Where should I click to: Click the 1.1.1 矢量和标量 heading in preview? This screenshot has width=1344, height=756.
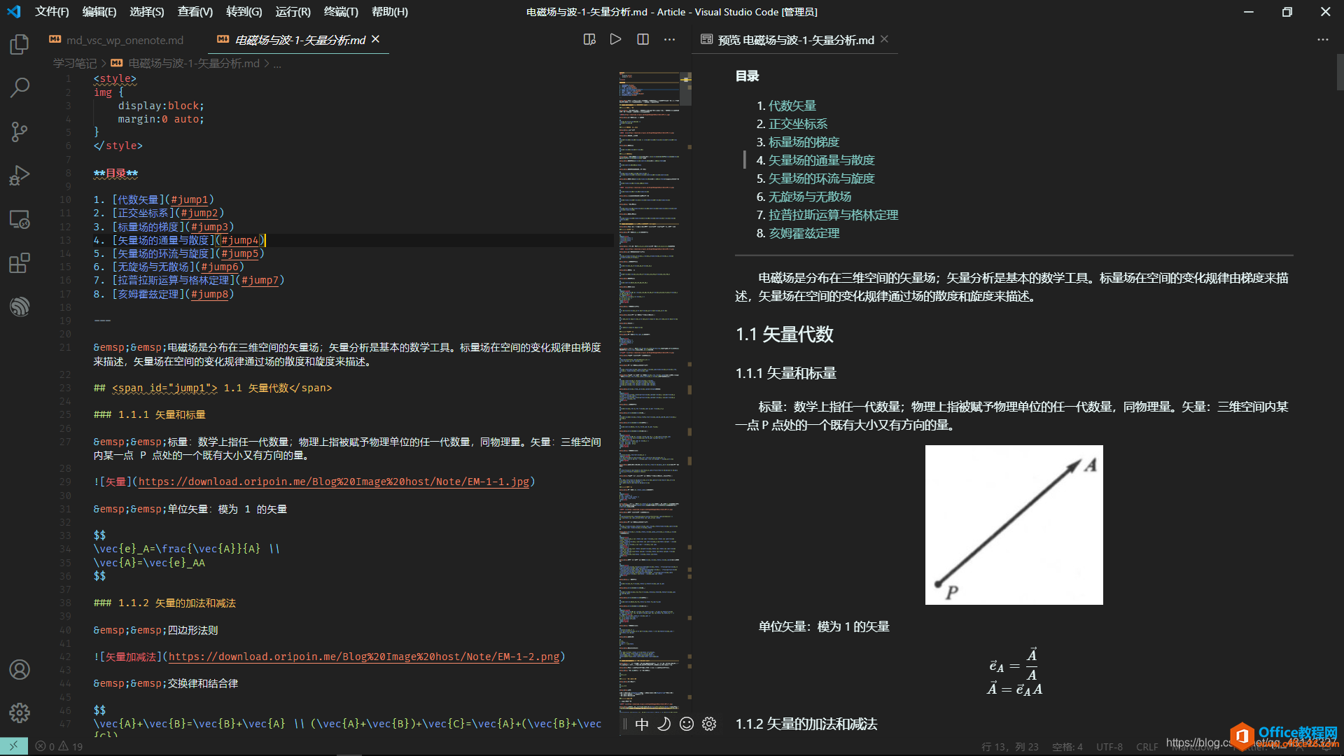click(x=786, y=373)
